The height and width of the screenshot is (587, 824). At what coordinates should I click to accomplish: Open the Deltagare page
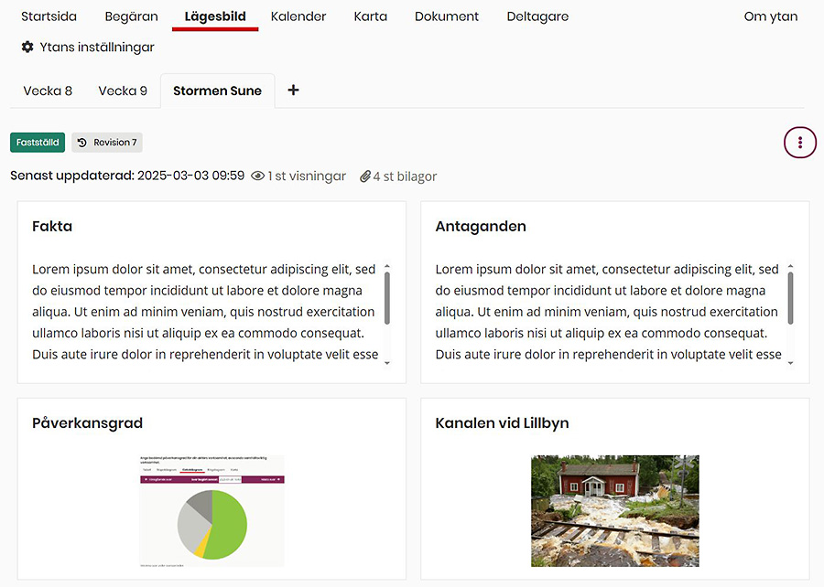pos(537,16)
